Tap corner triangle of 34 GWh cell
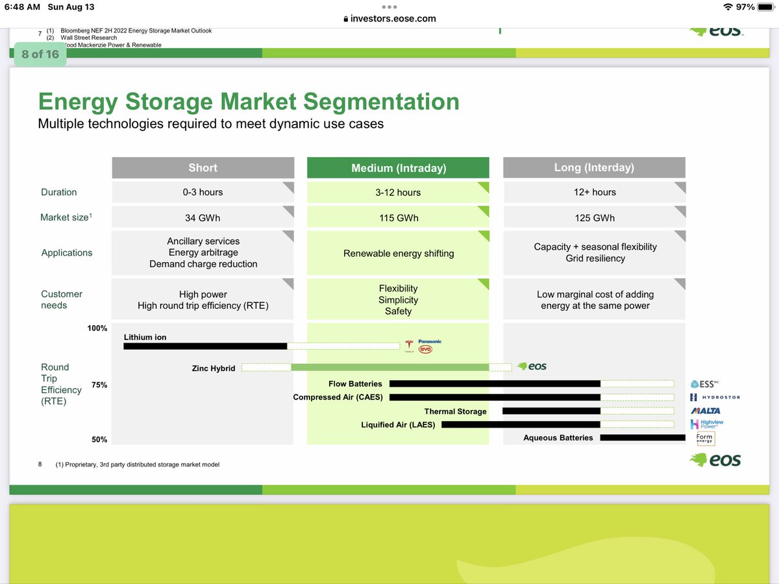The height and width of the screenshot is (584, 779). point(289,210)
